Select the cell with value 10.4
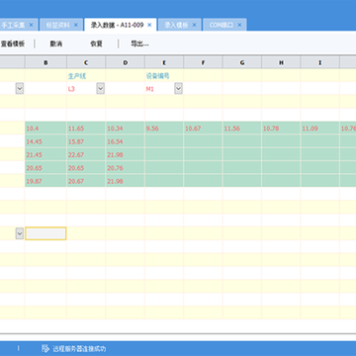Image resolution: width=356 pixels, height=356 pixels. click(45, 129)
